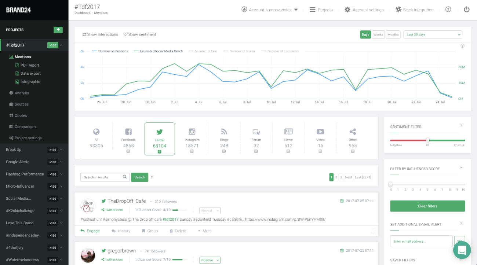Open the Projects header menu

(321, 10)
